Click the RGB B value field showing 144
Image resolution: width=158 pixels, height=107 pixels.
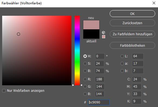click(100, 94)
